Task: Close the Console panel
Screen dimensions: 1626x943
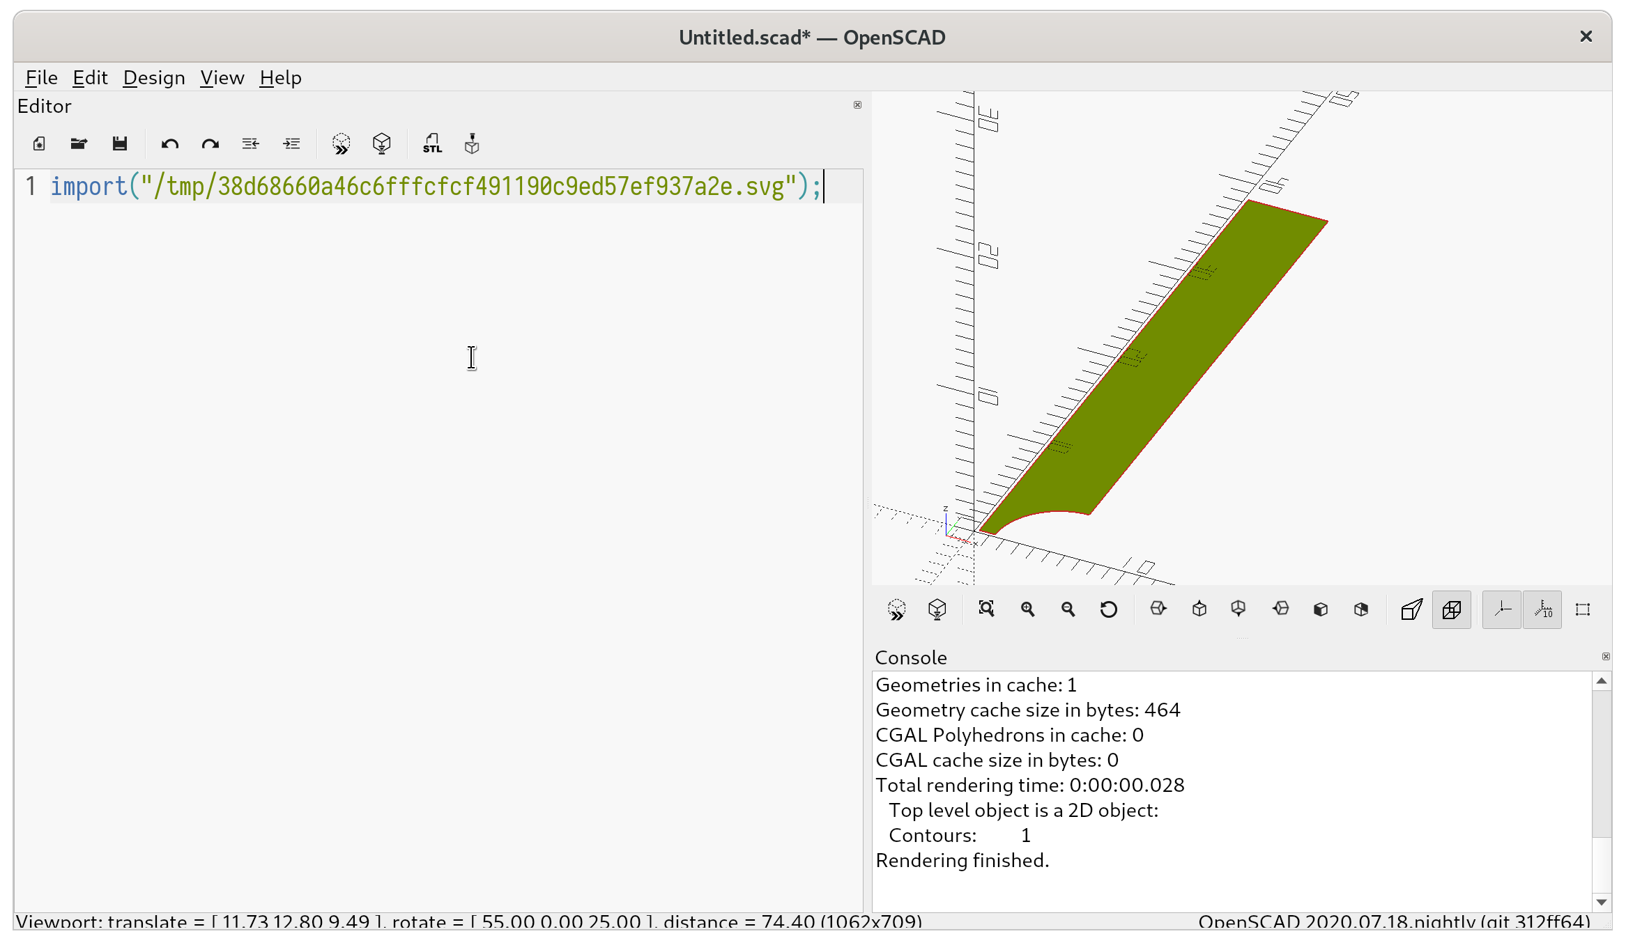Action: click(1606, 656)
